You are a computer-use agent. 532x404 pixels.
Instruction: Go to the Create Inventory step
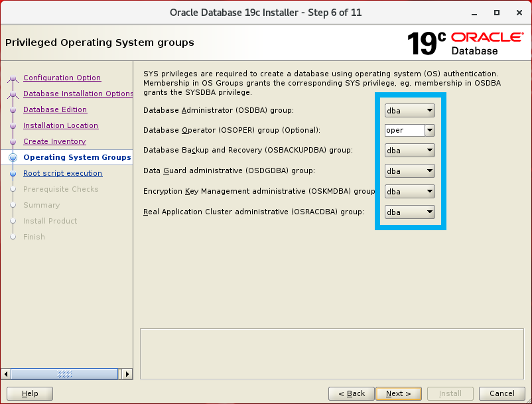[x=54, y=141]
